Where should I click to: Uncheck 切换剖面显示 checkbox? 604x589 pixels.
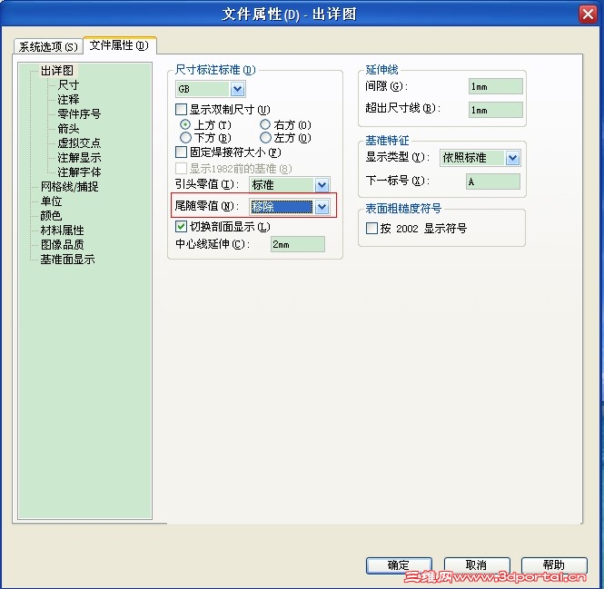click(x=181, y=226)
